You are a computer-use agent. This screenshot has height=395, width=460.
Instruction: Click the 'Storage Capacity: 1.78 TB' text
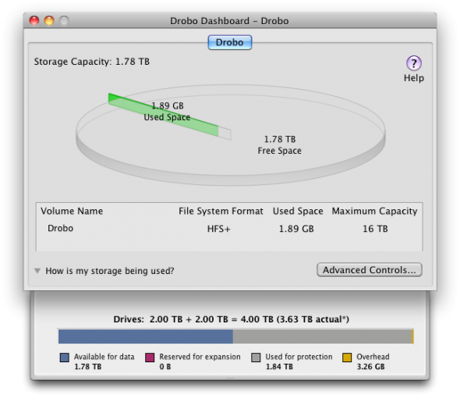[x=92, y=62]
